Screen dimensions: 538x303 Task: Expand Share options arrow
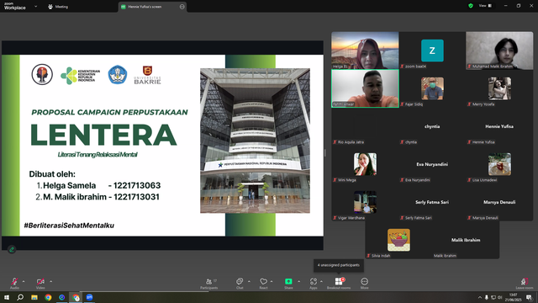[x=298, y=281]
